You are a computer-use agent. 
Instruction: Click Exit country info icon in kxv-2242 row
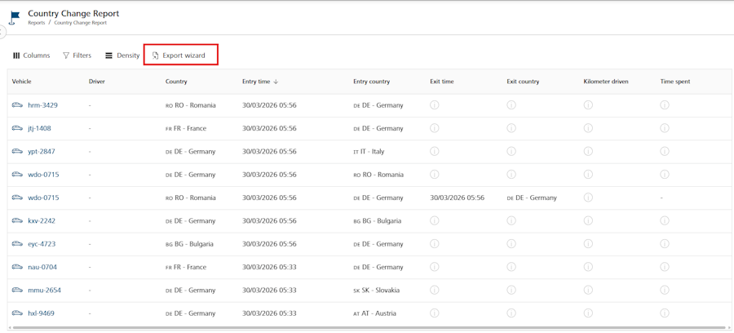point(511,220)
